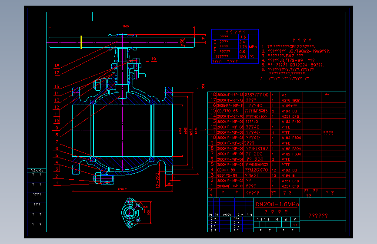377x244 pixels.
Task: Click the 400±2 face-to-face dimension
Action: pyautogui.click(x=122, y=189)
